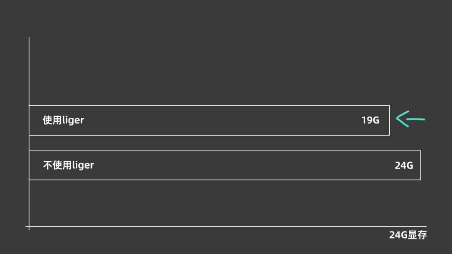Click the middle of the 使用liger bar

pyautogui.click(x=209, y=121)
